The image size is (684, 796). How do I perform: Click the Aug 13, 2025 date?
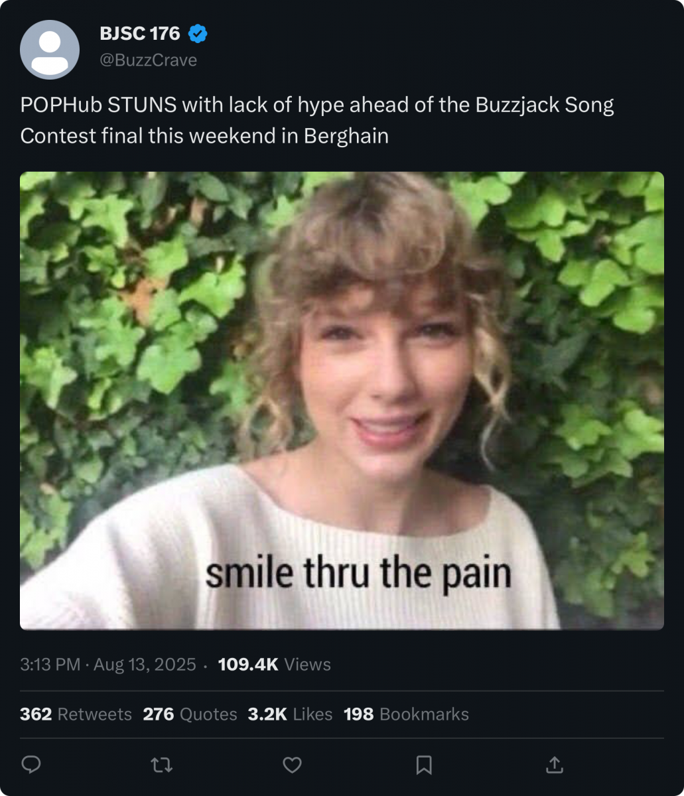pos(145,664)
